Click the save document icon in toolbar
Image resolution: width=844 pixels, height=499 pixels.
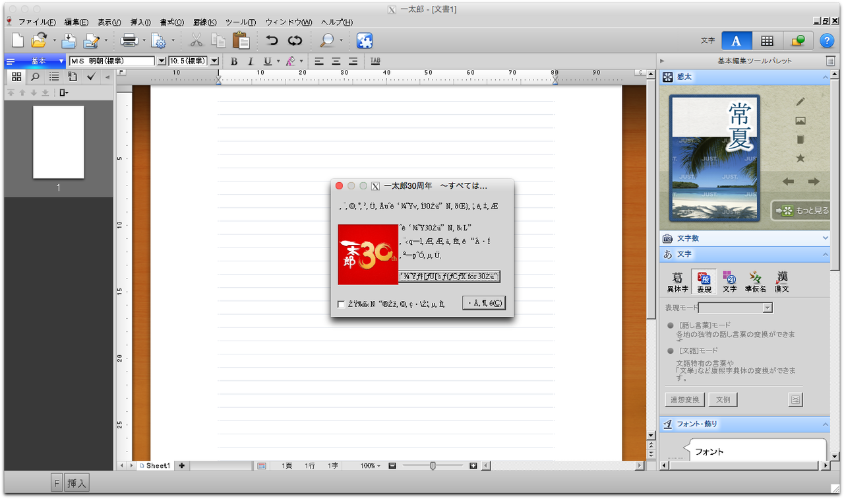[x=69, y=40]
